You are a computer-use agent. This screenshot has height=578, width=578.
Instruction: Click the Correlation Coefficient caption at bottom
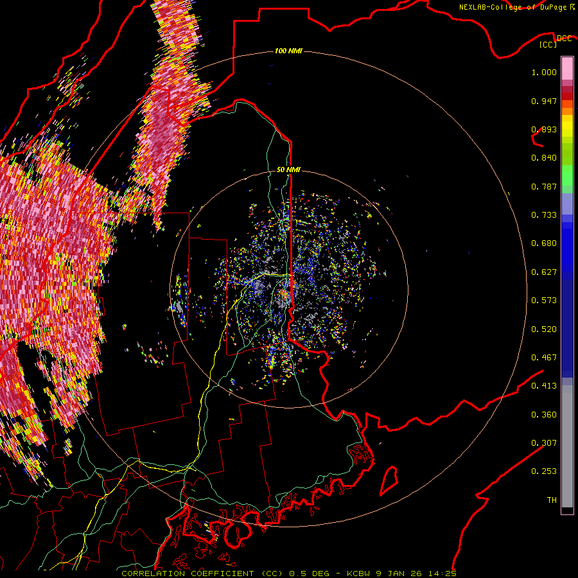point(289,574)
